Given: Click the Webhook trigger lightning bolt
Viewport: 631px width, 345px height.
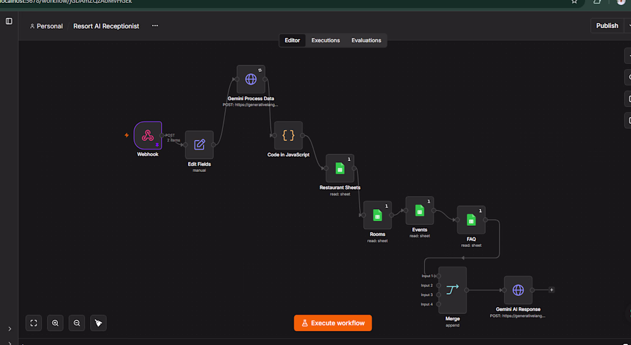Looking at the screenshot, I should [127, 135].
